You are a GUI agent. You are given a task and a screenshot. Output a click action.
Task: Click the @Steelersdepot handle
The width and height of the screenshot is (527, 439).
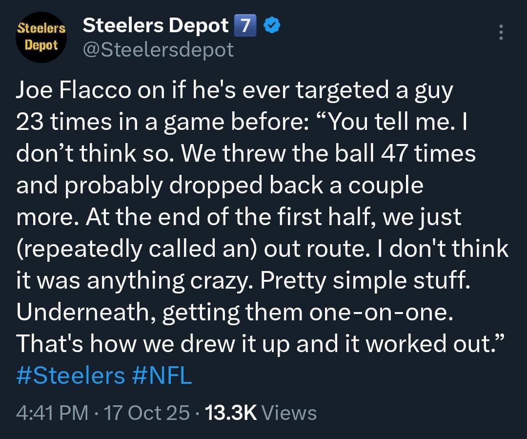pyautogui.click(x=158, y=48)
